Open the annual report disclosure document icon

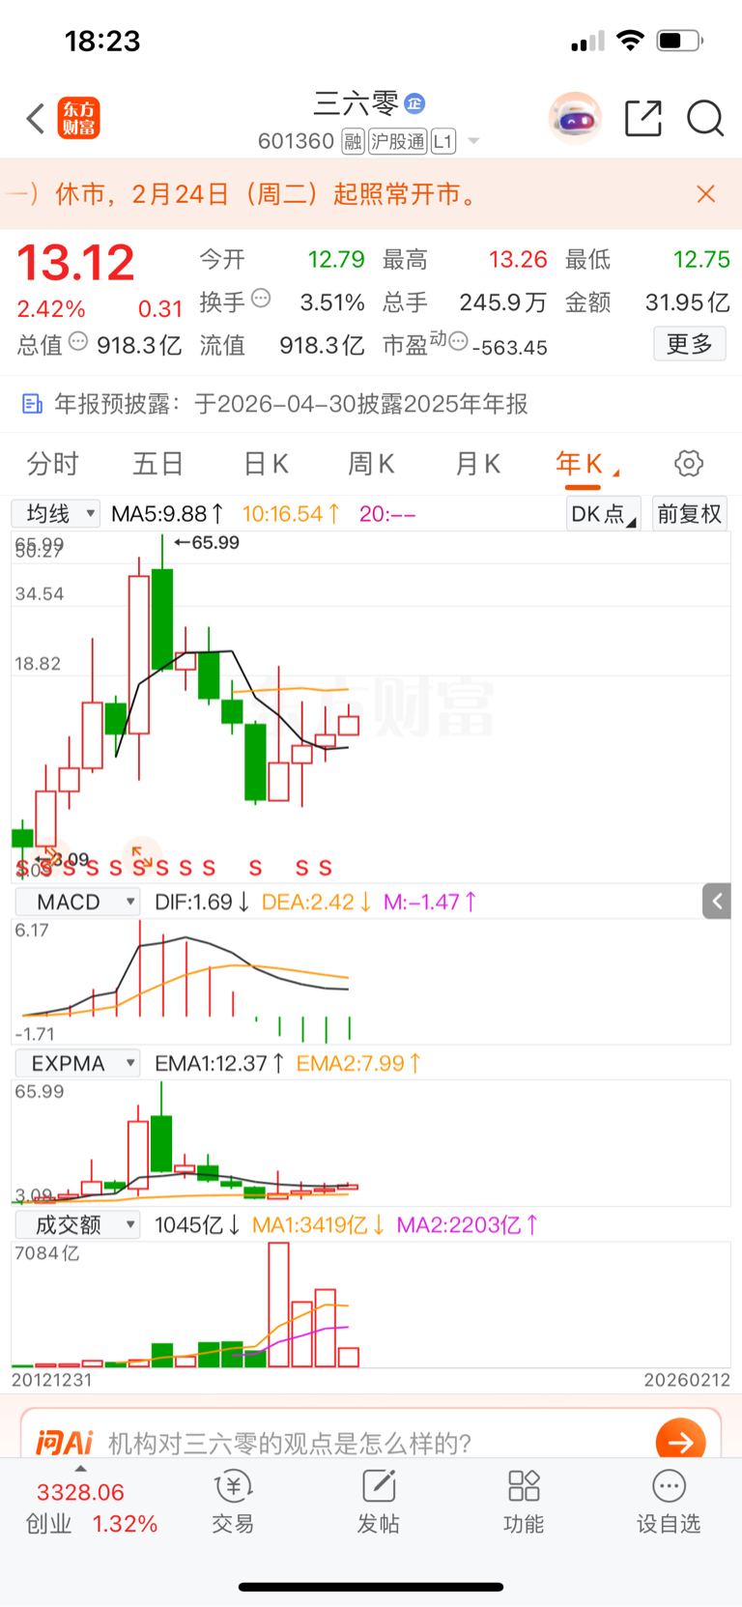pos(32,404)
